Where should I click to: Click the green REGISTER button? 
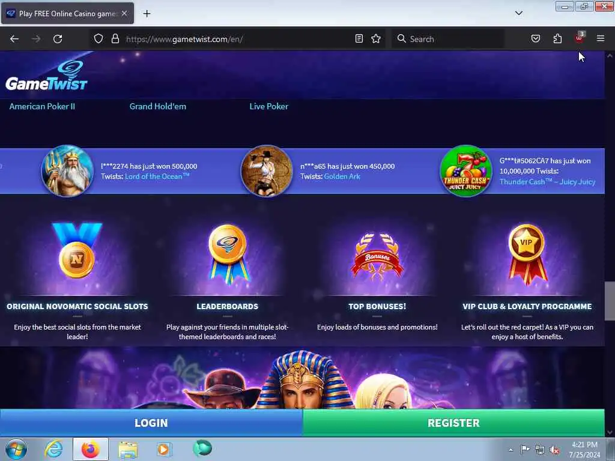(x=453, y=423)
